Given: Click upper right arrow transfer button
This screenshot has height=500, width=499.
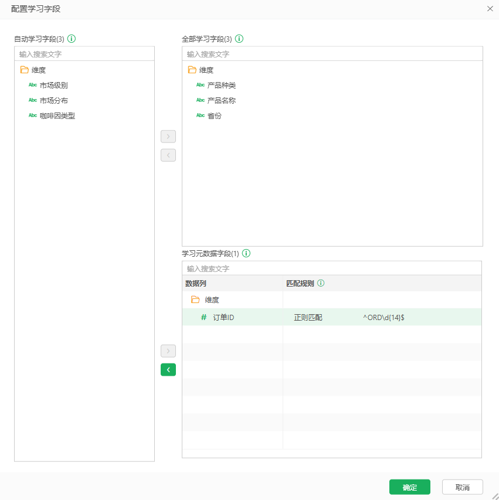Looking at the screenshot, I should 168,137.
